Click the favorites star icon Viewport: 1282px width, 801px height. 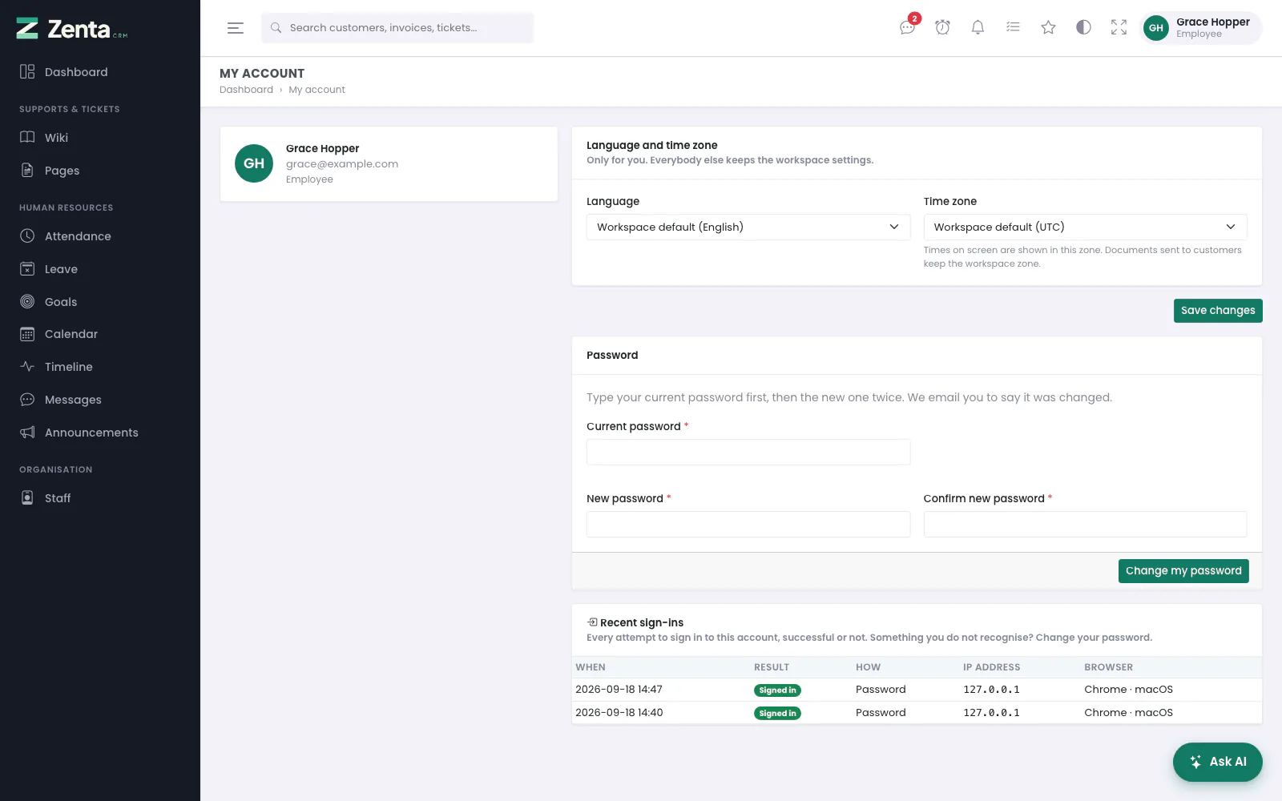pyautogui.click(x=1048, y=27)
